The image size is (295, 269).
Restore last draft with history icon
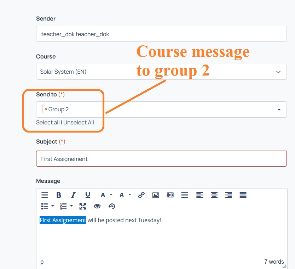111,206
